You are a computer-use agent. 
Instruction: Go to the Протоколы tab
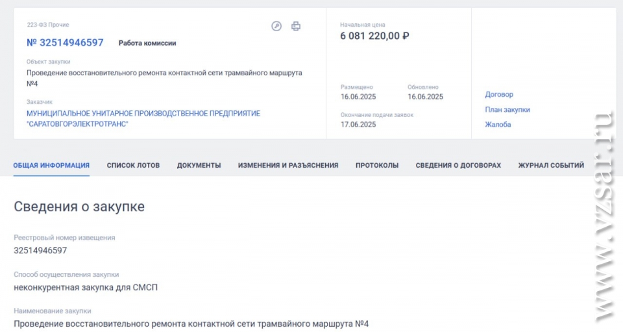(377, 166)
